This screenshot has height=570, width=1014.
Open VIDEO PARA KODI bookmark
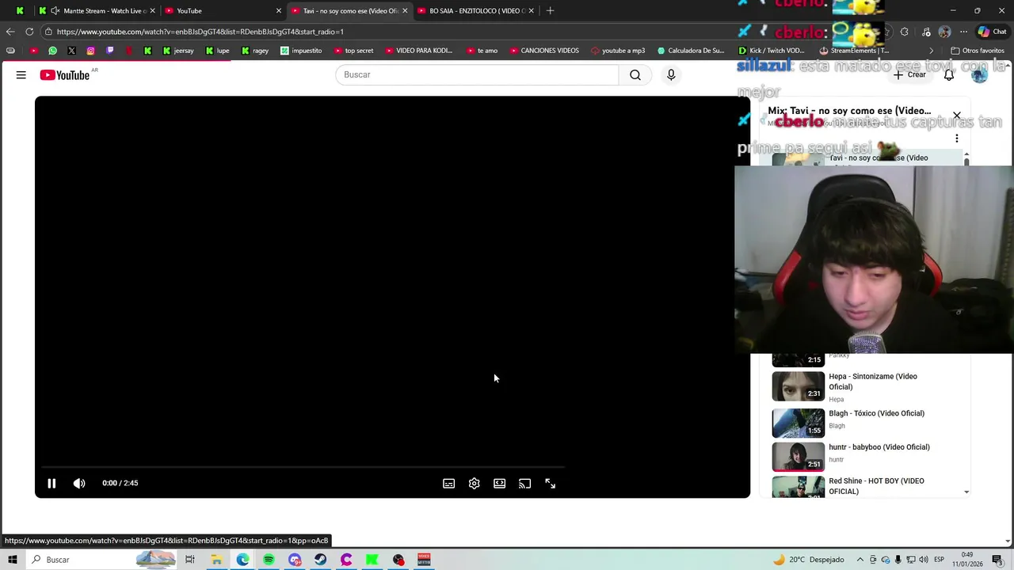pyautogui.click(x=418, y=51)
